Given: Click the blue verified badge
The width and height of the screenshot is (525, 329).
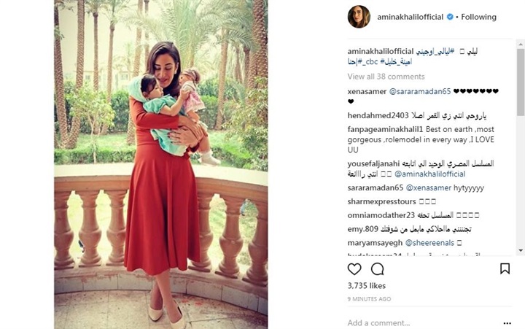Looking at the screenshot, I should [451, 17].
